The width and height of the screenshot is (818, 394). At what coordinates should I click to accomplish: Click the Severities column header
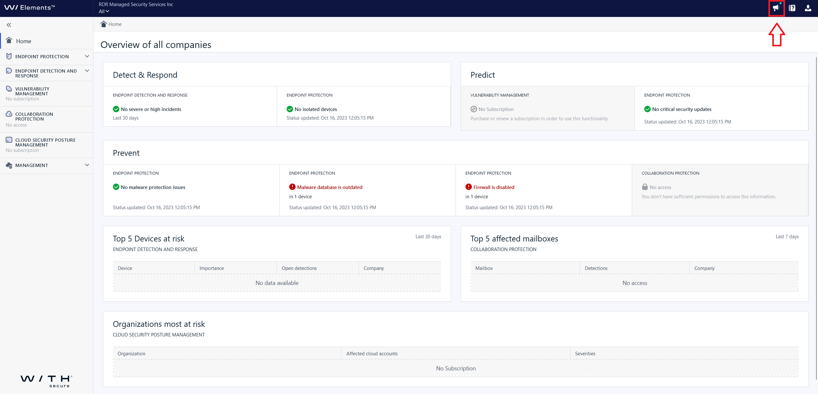coord(685,353)
